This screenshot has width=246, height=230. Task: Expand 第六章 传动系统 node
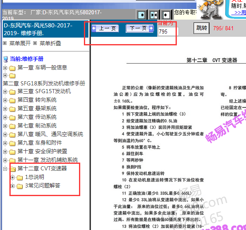[5, 117]
